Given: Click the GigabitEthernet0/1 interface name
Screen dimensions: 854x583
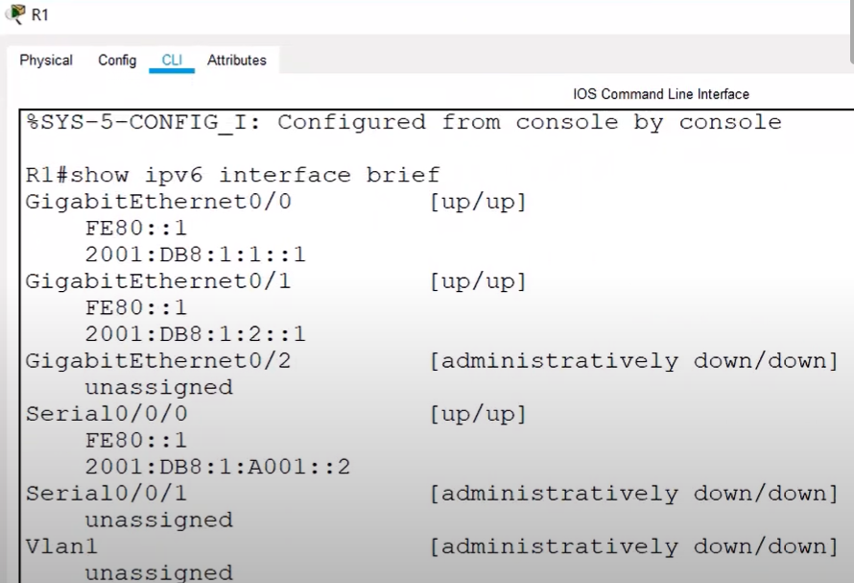Looking at the screenshot, I should click(158, 281).
